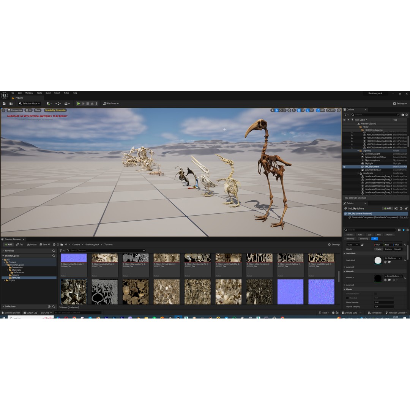The width and height of the screenshot is (410, 410).
Task: Click the surface snapping icon
Action: click(x=294, y=110)
